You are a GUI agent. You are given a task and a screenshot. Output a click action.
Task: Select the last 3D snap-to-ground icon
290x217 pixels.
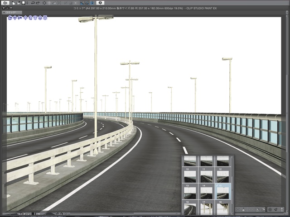click(x=45, y=18)
